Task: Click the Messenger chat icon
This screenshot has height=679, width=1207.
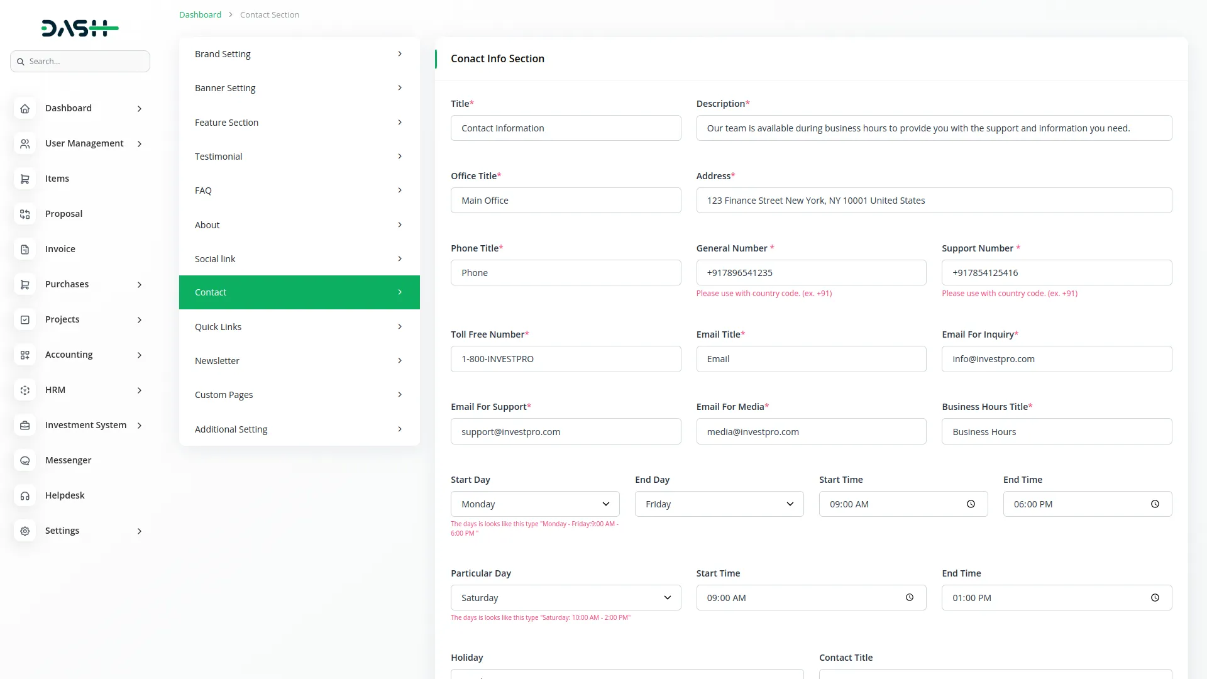Action: point(25,461)
